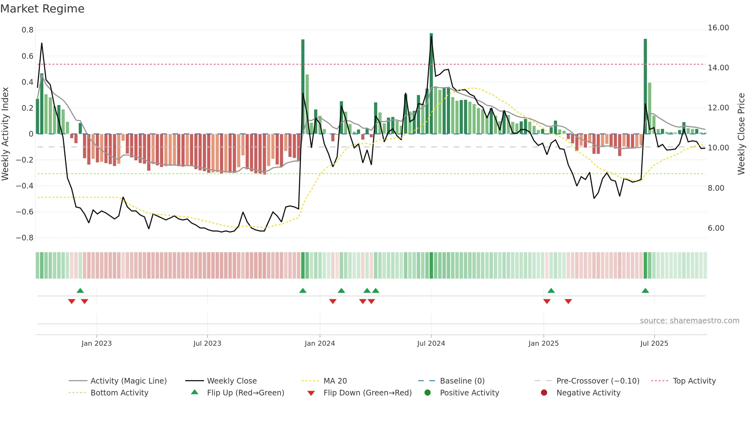Image resolution: width=750 pixels, height=422 pixels.
Task: Click the −0.8 activity index tick
Action: tap(25, 238)
